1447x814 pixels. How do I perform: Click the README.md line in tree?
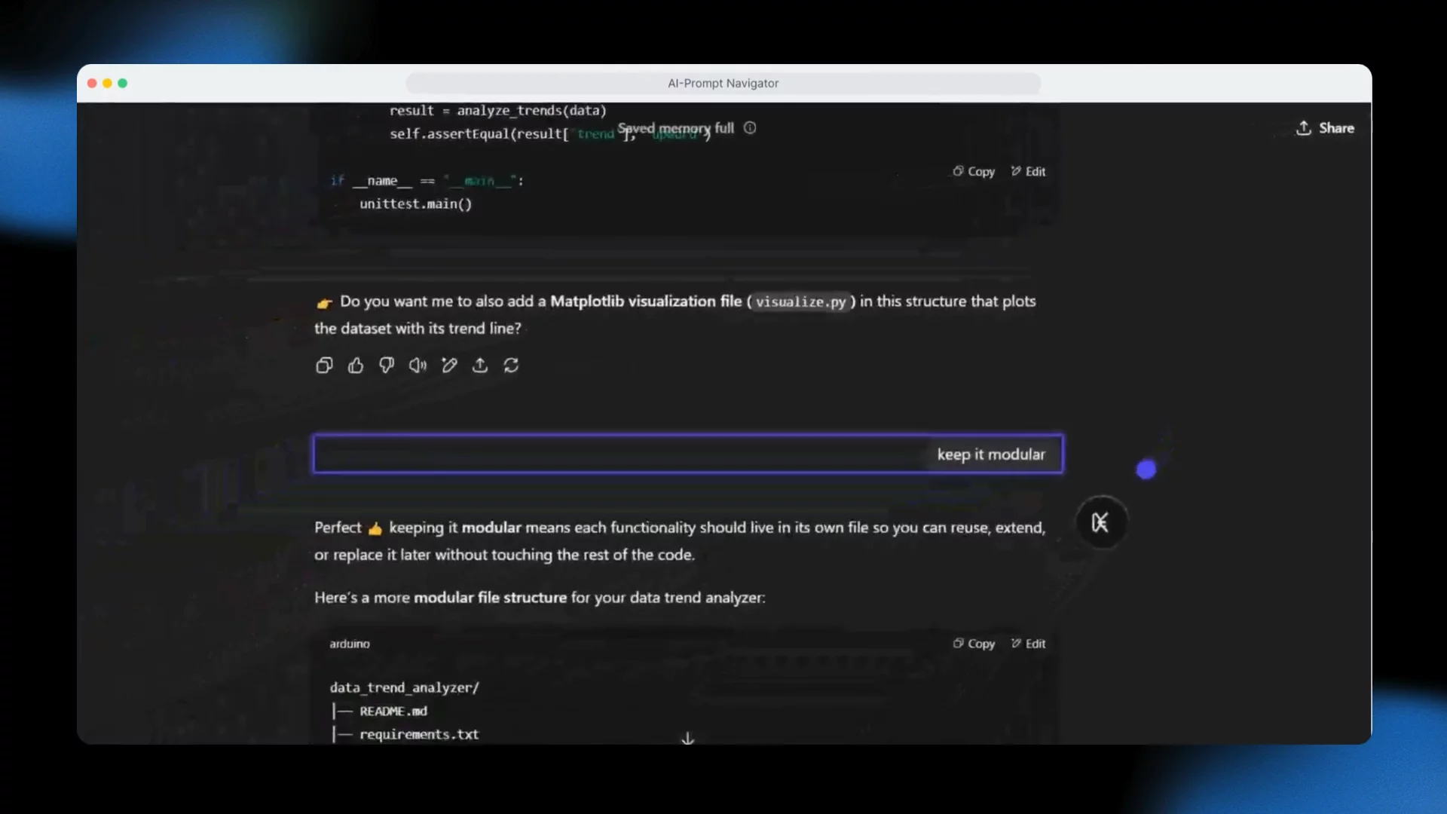378,711
